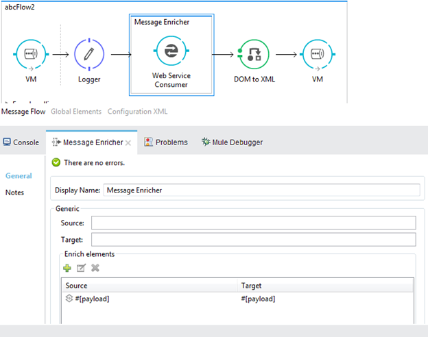Image resolution: width=428 pixels, height=337 pixels.
Task: Select the Web Service Consumer icon
Action: click(x=171, y=53)
